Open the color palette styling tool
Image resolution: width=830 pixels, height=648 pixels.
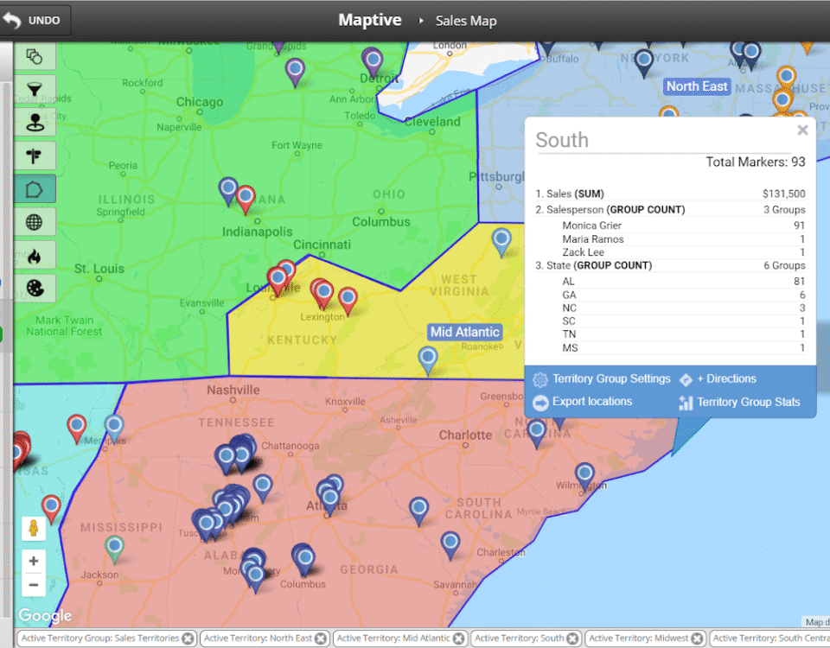tap(35, 289)
